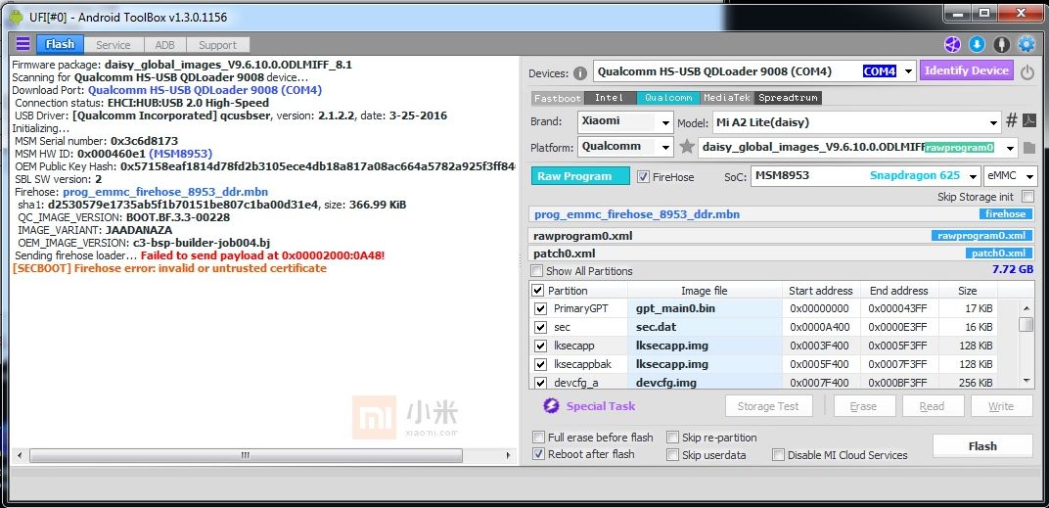Select the Qualcomm mode tab
The image size is (1049, 508).
click(668, 98)
